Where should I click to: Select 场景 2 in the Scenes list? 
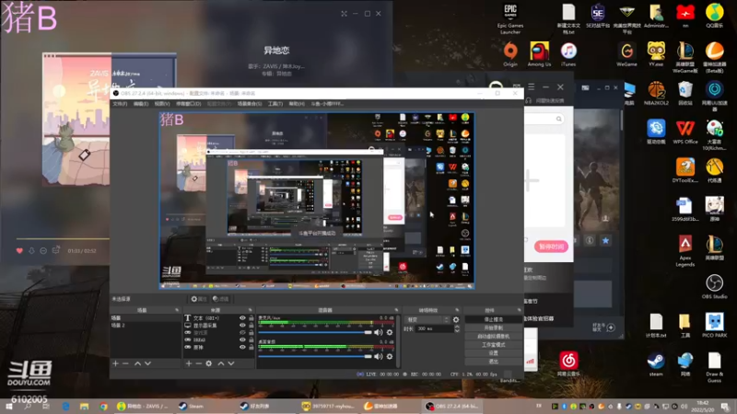pyautogui.click(x=146, y=326)
